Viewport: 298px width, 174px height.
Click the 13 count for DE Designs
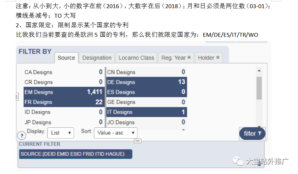181,82
